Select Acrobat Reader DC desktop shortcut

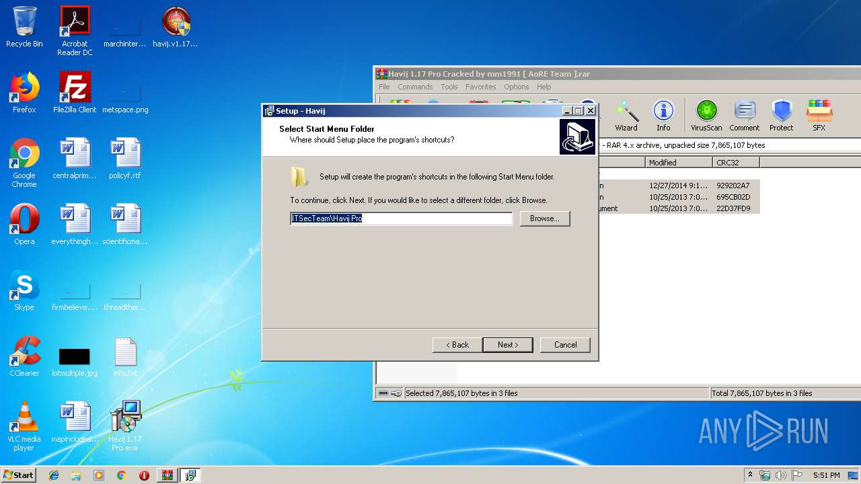[x=75, y=31]
